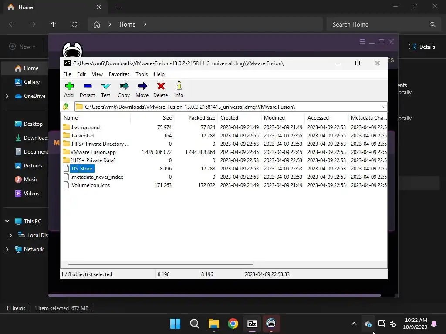Open the hamburger menu in purple app window
This screenshot has width=446, height=334.
coord(362,42)
